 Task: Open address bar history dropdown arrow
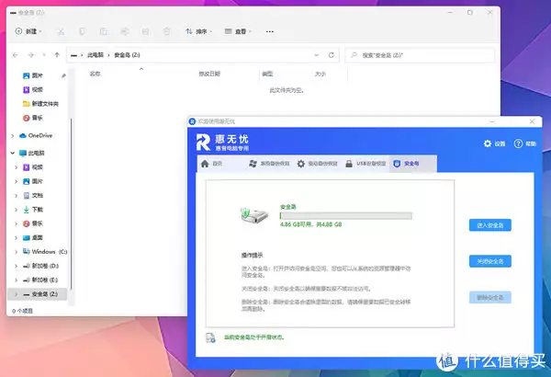[x=316, y=55]
